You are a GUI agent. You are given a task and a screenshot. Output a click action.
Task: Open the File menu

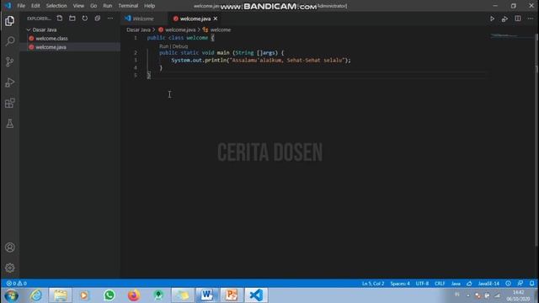click(x=21, y=6)
